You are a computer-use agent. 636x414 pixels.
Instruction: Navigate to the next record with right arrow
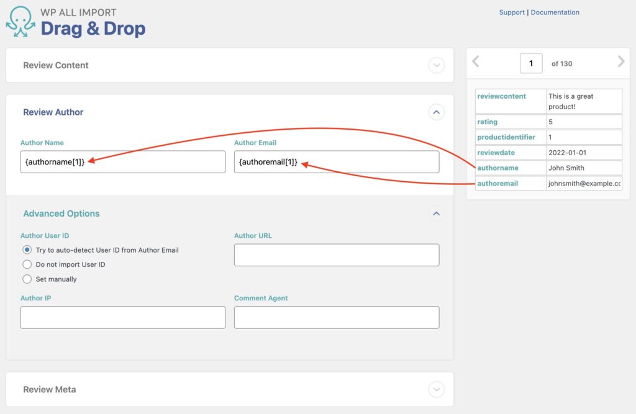(621, 62)
